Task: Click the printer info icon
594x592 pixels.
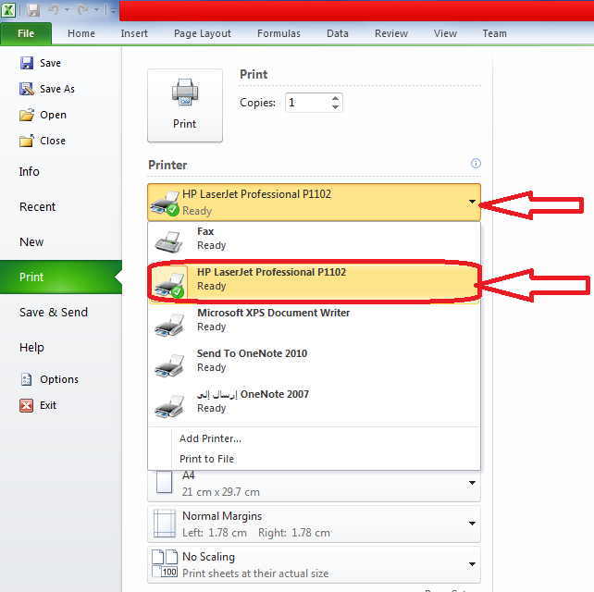Action: click(x=476, y=163)
